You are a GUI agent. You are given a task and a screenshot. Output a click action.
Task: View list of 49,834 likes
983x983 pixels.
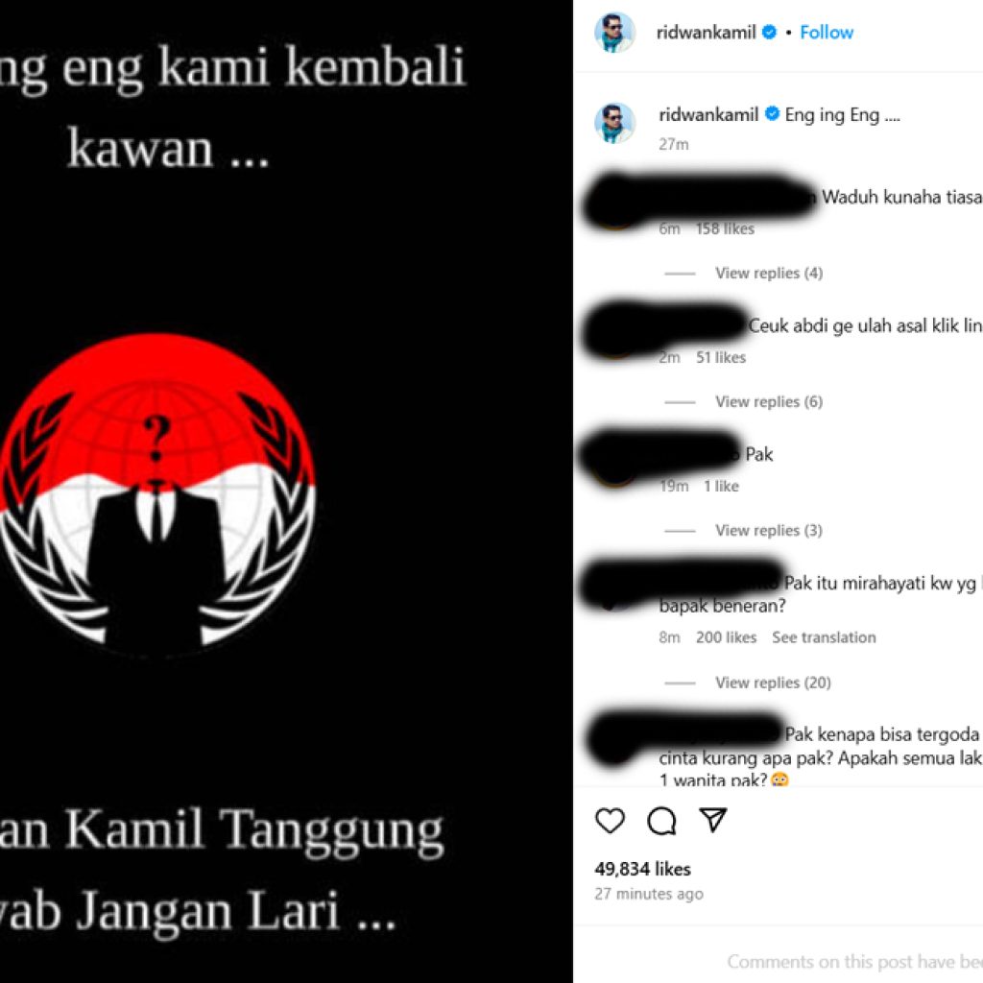pyautogui.click(x=642, y=869)
